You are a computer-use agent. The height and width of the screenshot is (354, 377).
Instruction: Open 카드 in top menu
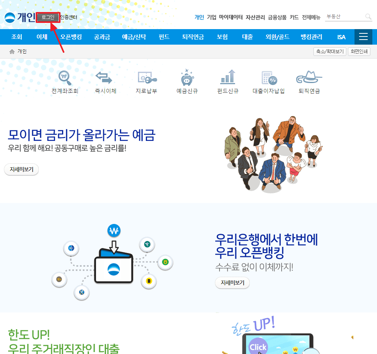[x=294, y=17]
